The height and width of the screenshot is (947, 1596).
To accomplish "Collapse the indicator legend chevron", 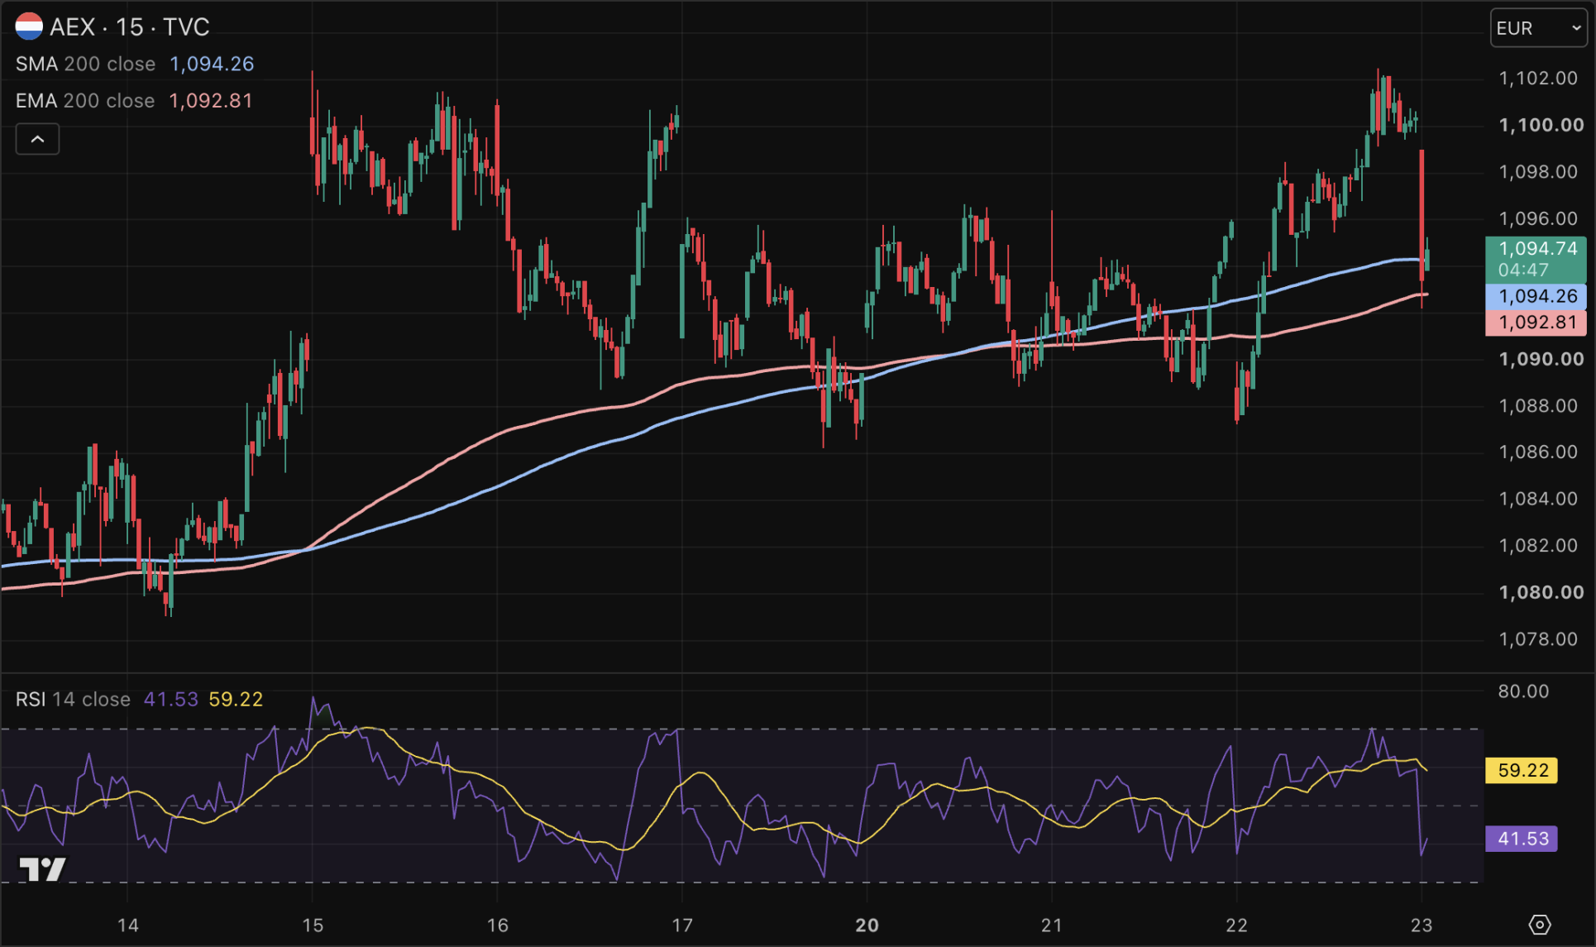I will [x=37, y=139].
